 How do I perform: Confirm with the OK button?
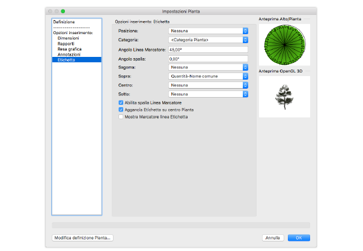tap(299, 238)
